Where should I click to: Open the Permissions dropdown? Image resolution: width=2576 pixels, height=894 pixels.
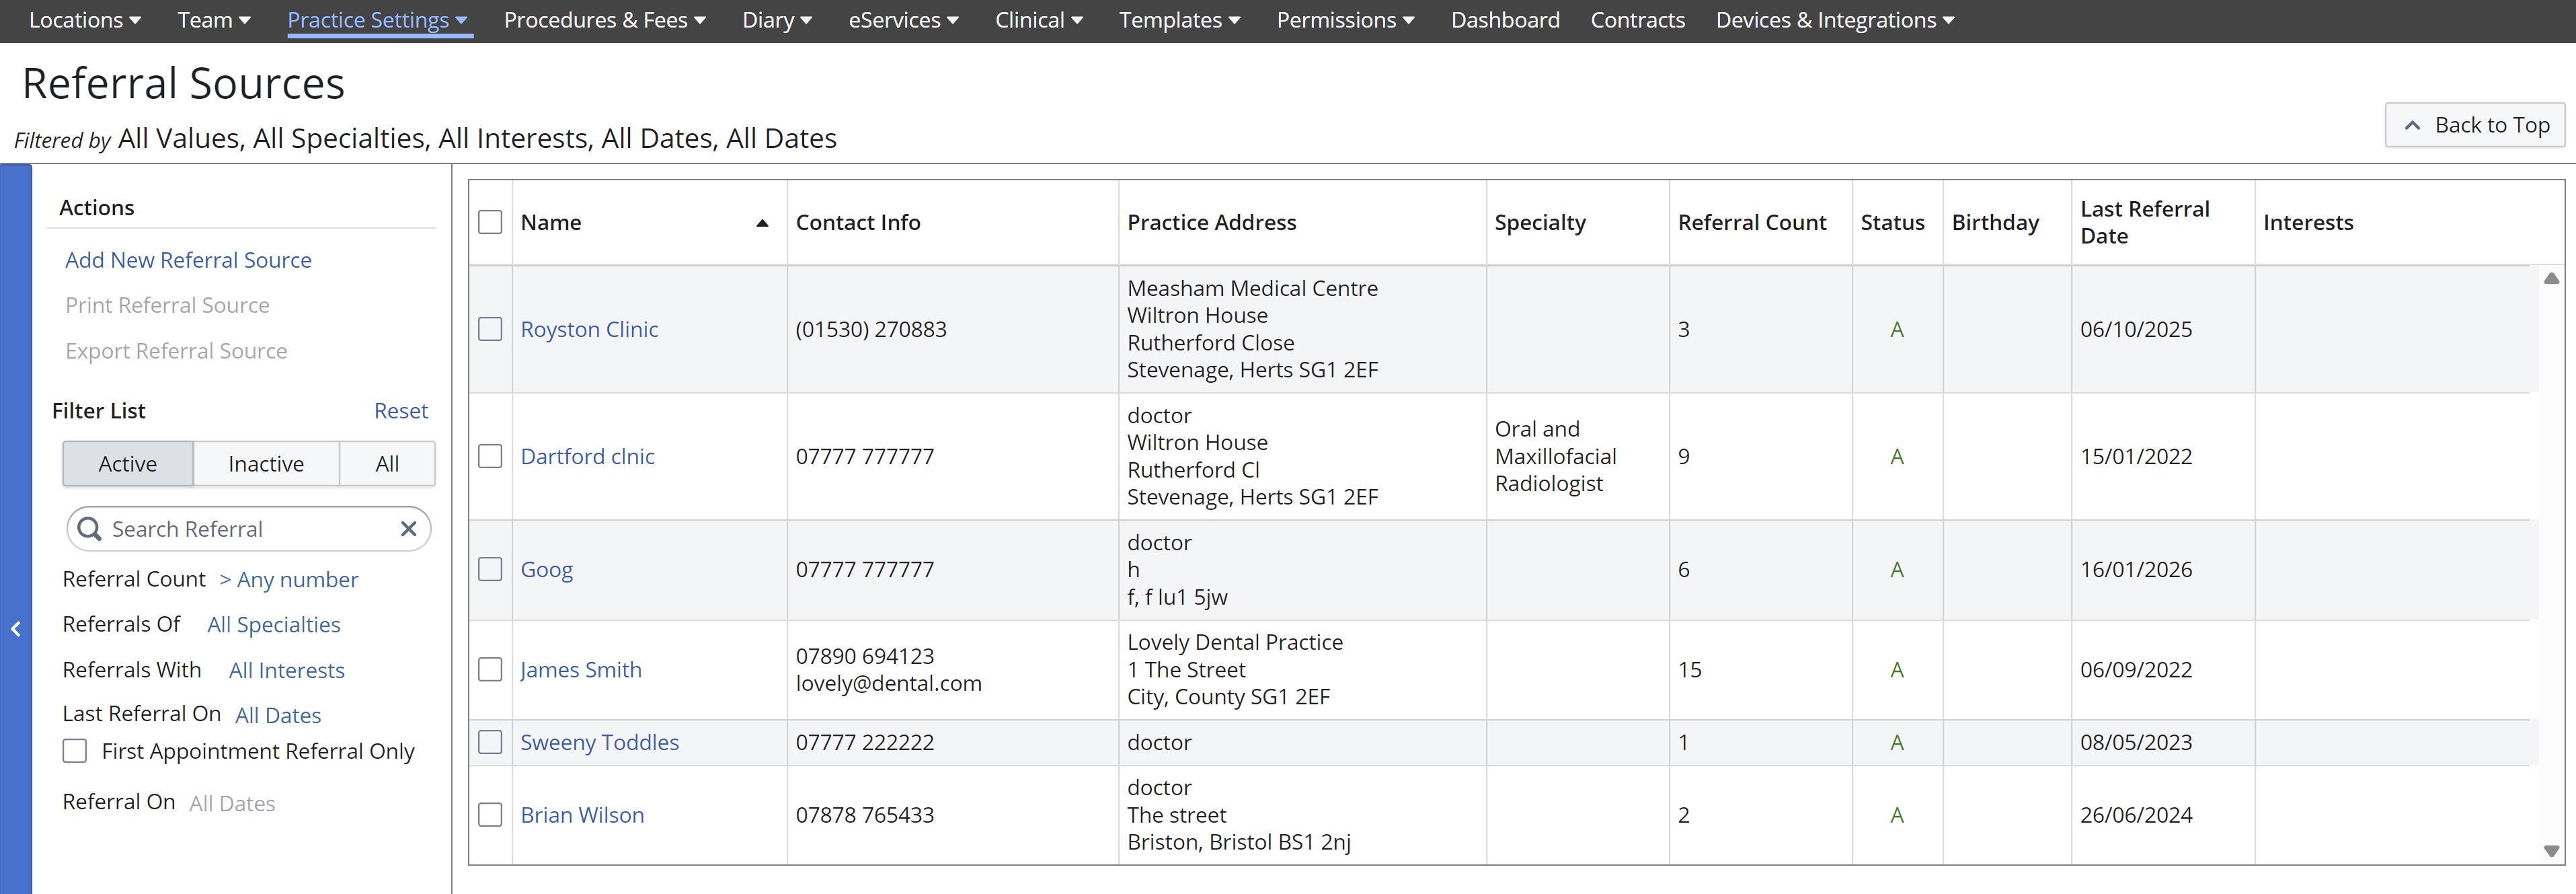pos(1346,20)
